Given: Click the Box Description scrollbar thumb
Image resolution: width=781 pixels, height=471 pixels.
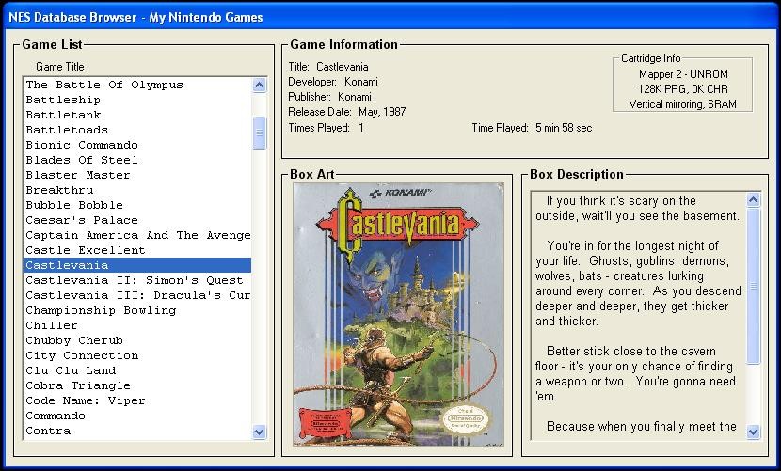Looking at the screenshot, I should coord(753,286).
